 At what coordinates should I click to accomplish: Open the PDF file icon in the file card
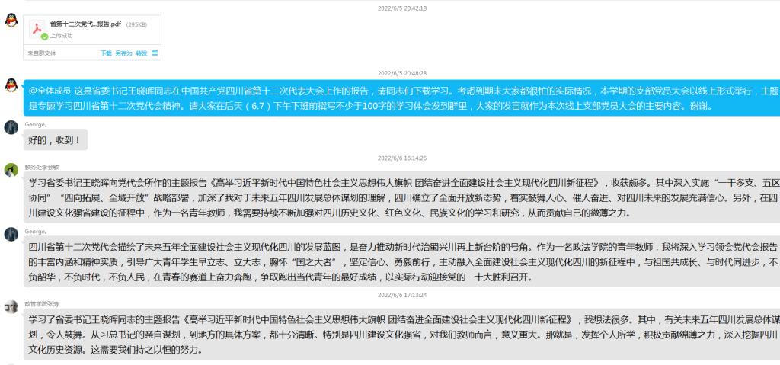coord(37,29)
